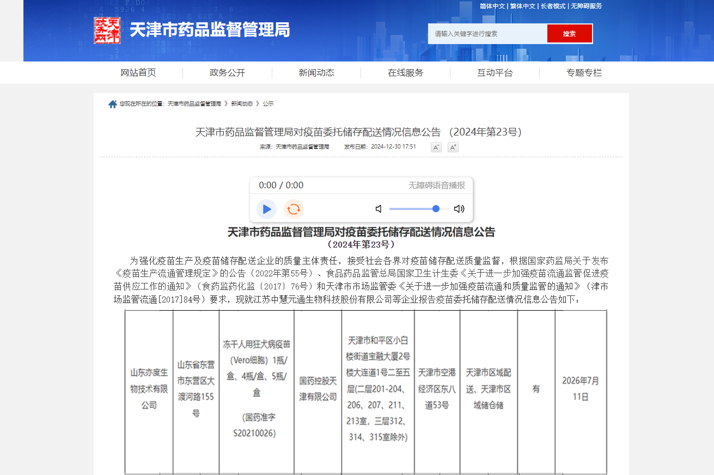Click the site title 天津市药品监督管理局 in header
Screen dimensions: 714x475
210,29
